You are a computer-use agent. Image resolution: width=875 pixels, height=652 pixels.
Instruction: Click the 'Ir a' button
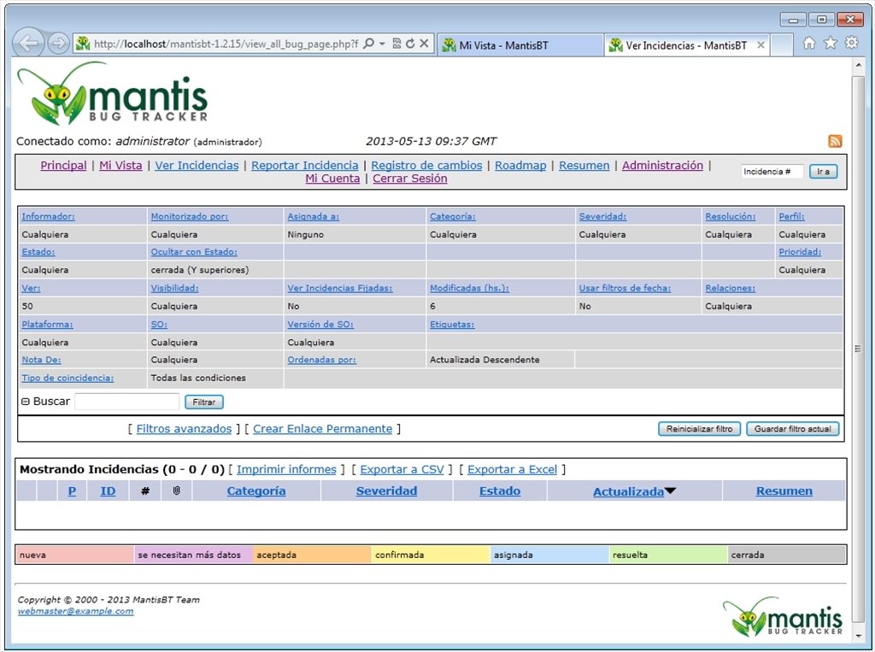click(x=823, y=172)
